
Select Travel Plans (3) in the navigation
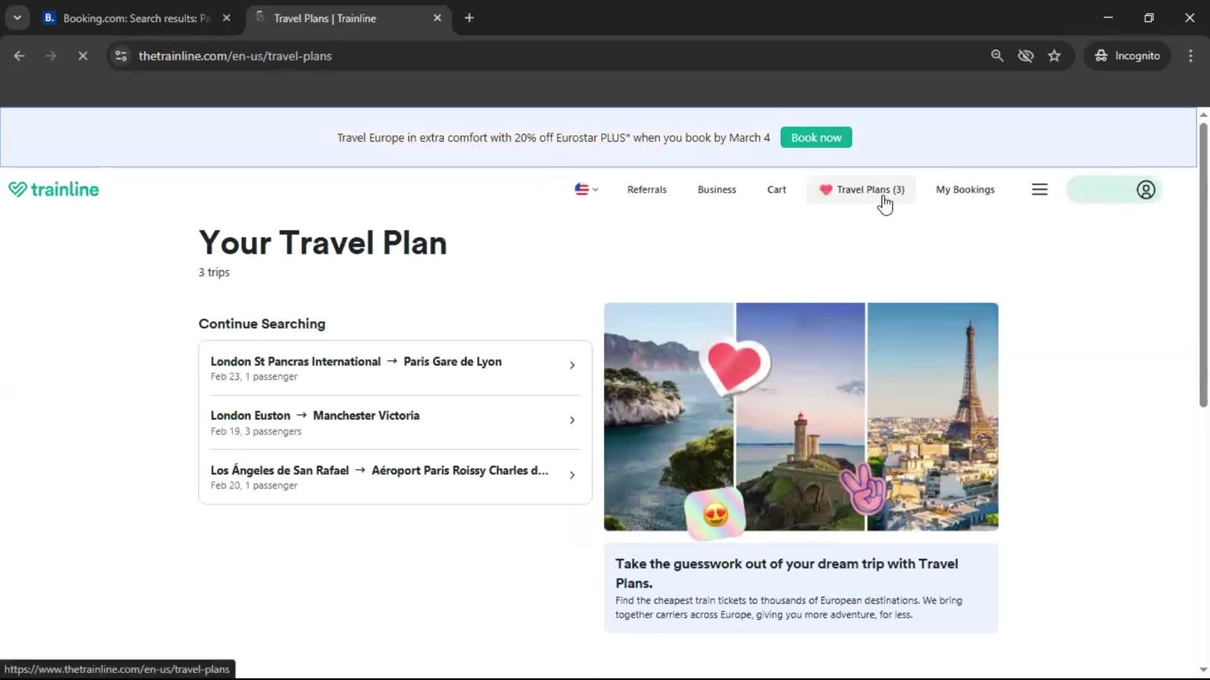click(x=868, y=189)
